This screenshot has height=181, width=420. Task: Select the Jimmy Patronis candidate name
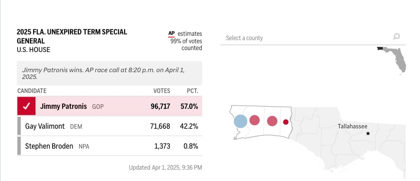(x=63, y=106)
